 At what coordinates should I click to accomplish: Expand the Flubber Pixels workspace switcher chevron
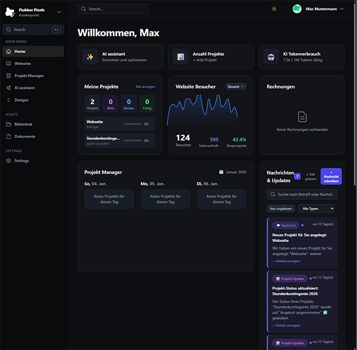tap(58, 12)
